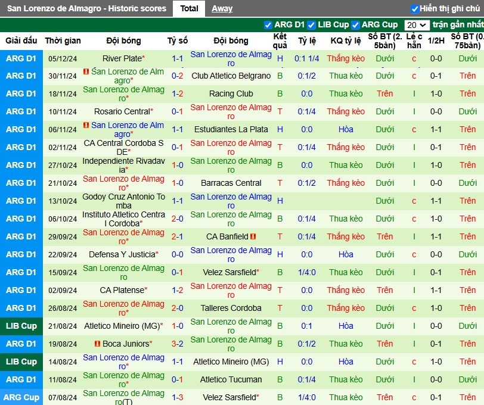Viewport: 484px width, 405px height.
Task: Click CA Platense team name
Action: point(123,290)
